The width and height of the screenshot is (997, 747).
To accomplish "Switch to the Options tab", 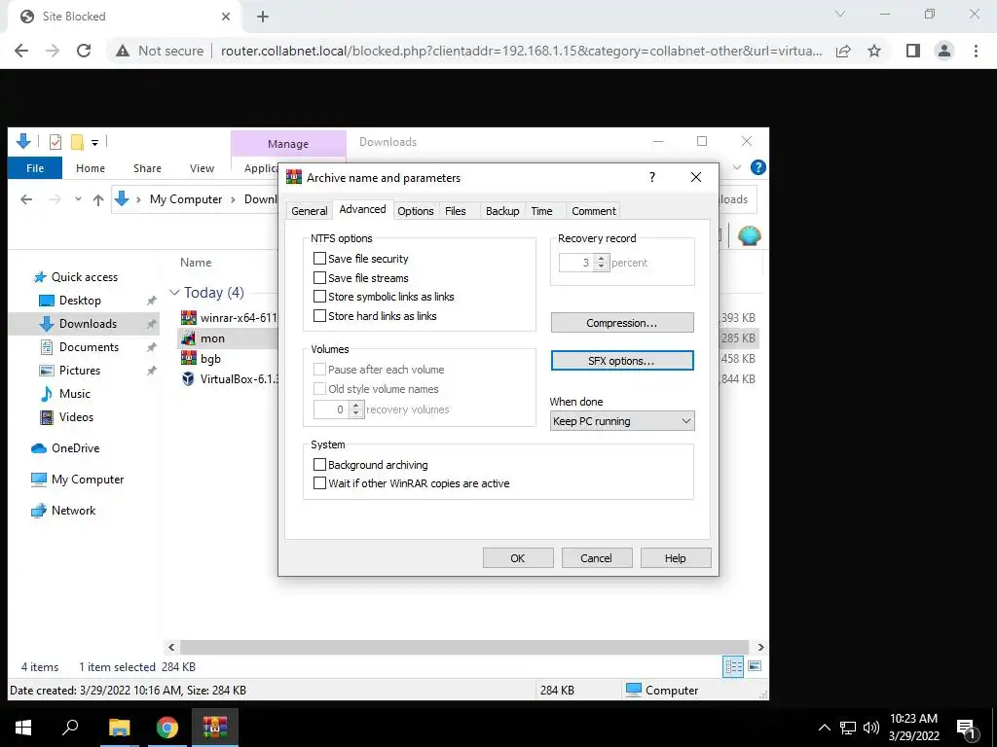I will 415,211.
